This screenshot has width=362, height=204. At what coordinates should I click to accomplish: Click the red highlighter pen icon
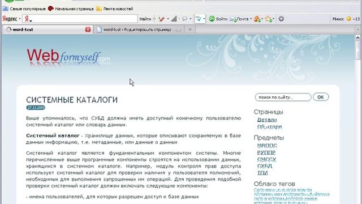pyautogui.click(x=162, y=19)
